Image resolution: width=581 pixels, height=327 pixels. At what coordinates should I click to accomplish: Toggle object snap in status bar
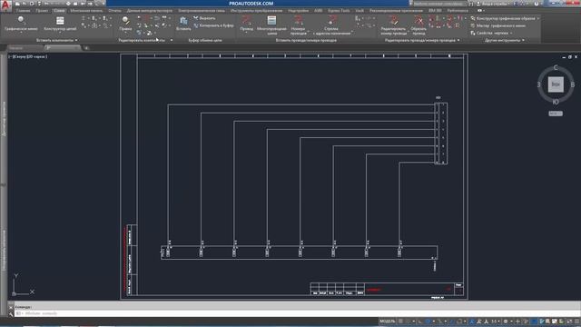pos(460,321)
